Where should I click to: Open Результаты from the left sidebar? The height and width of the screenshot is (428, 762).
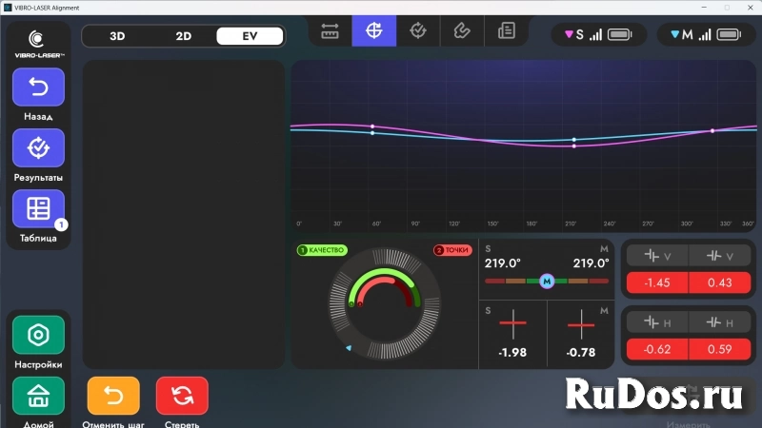click(38, 148)
